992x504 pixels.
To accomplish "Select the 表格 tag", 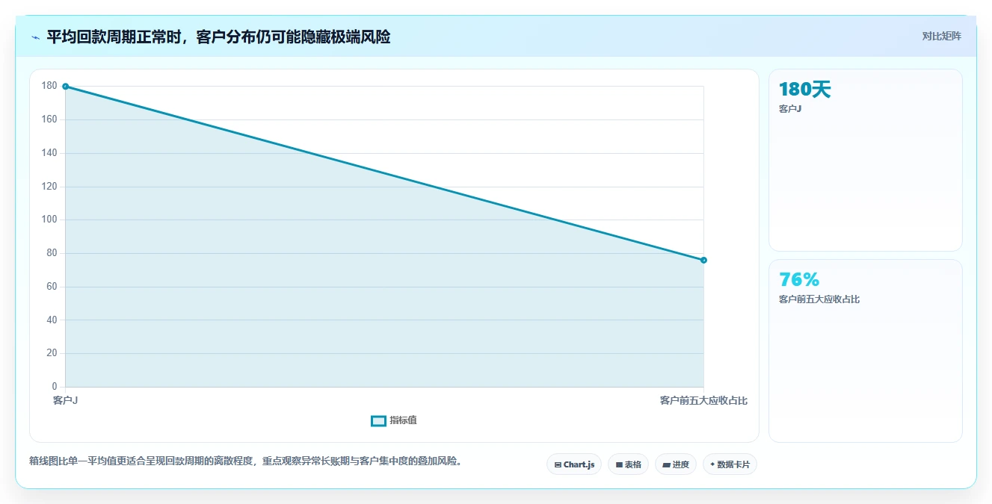I will (628, 464).
